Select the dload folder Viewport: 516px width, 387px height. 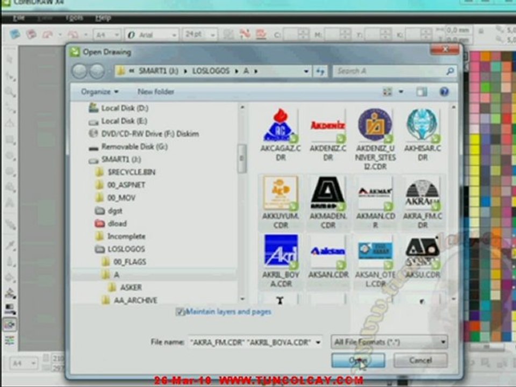(x=111, y=224)
